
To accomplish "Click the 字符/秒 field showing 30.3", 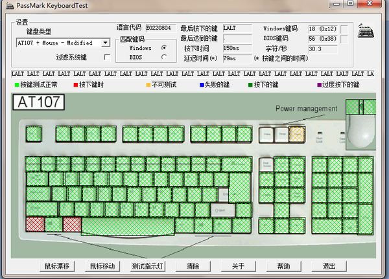I will click(323, 49).
